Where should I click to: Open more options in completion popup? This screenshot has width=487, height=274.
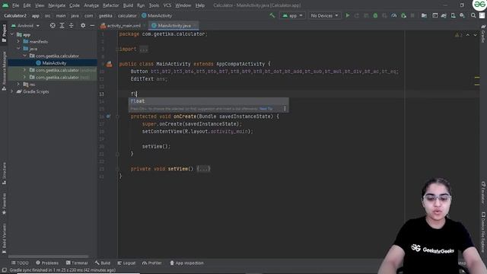pyautogui.click(x=285, y=108)
